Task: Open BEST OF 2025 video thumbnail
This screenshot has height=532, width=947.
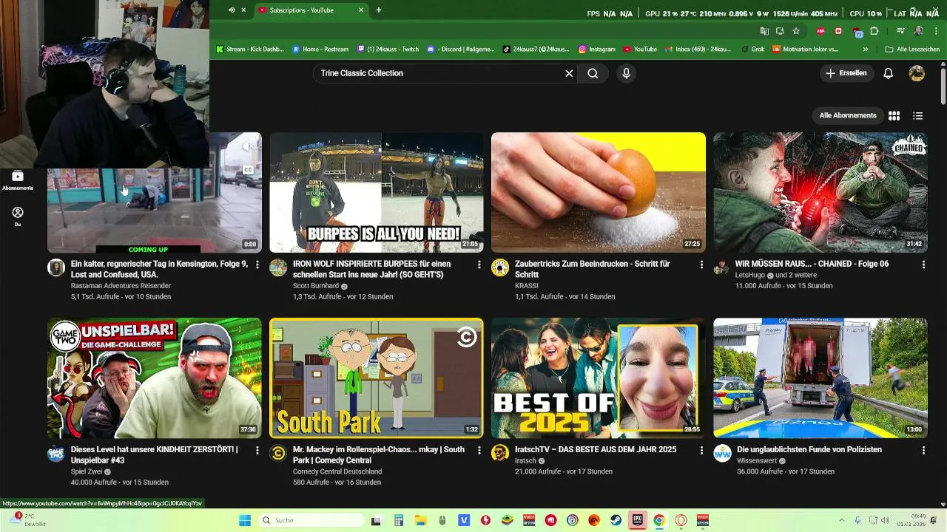Action: point(599,378)
